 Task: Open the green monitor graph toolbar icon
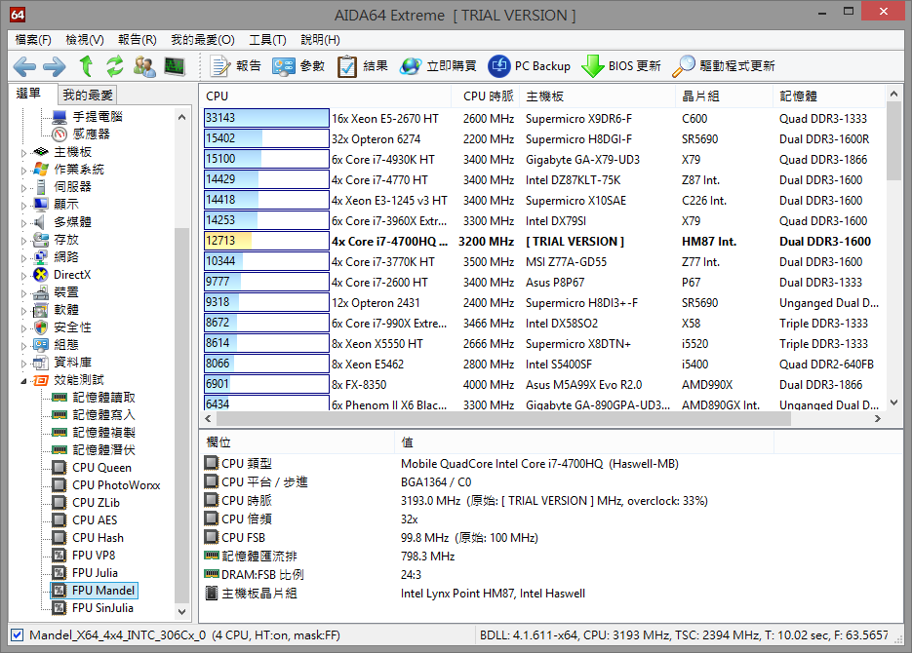coord(175,66)
